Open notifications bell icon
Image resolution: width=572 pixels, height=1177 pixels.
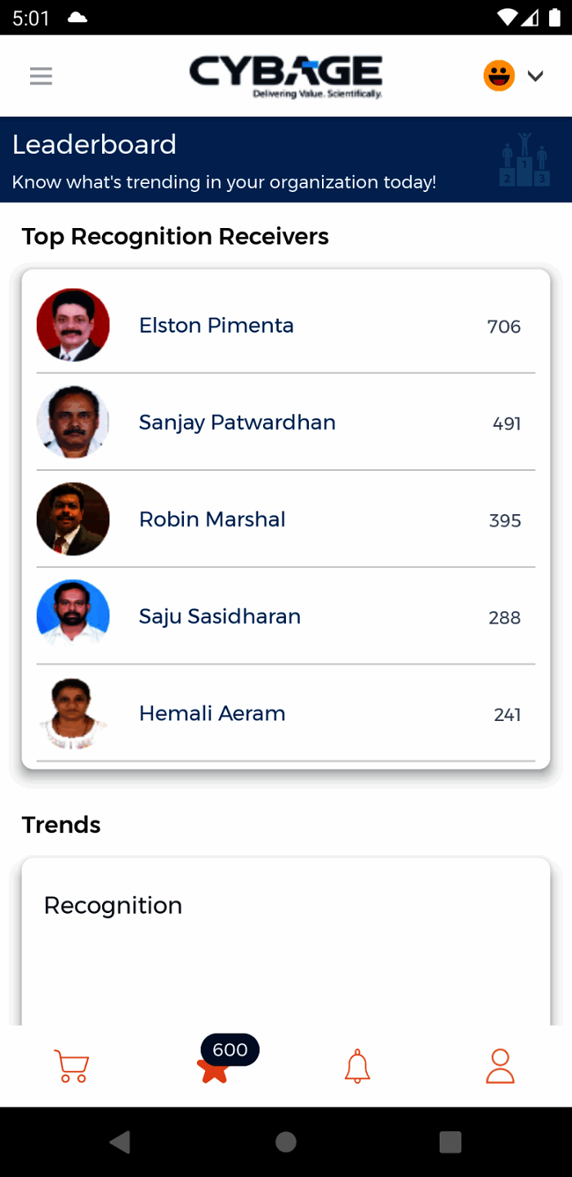tap(357, 1066)
